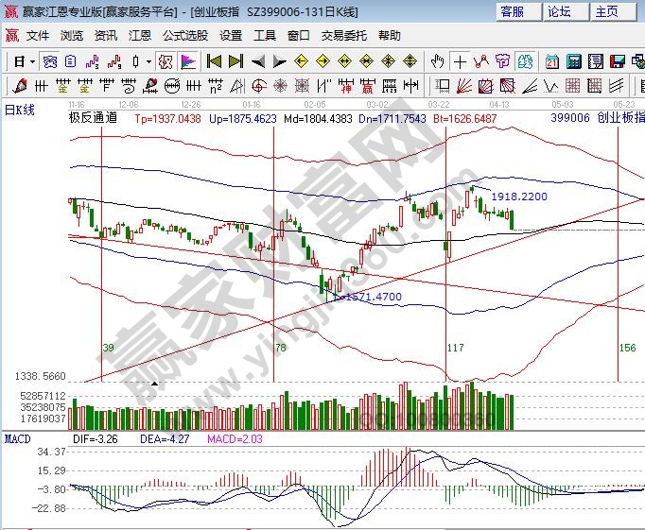Expand the candlestick chart type dropdown
The width and height of the screenshot is (645, 530).
pos(148,61)
